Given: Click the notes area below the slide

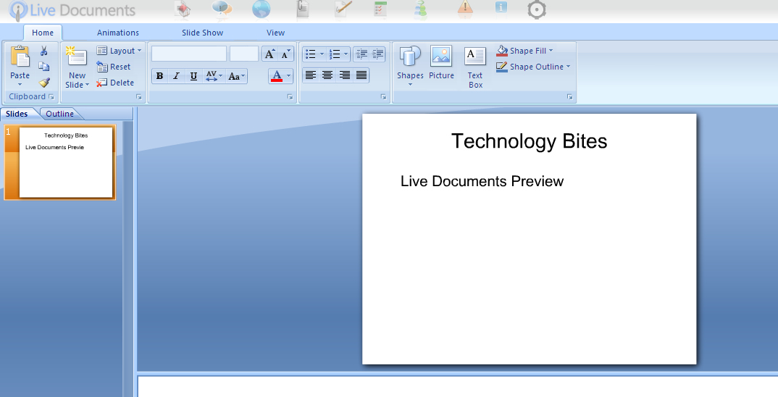Looking at the screenshot, I should 458,387.
